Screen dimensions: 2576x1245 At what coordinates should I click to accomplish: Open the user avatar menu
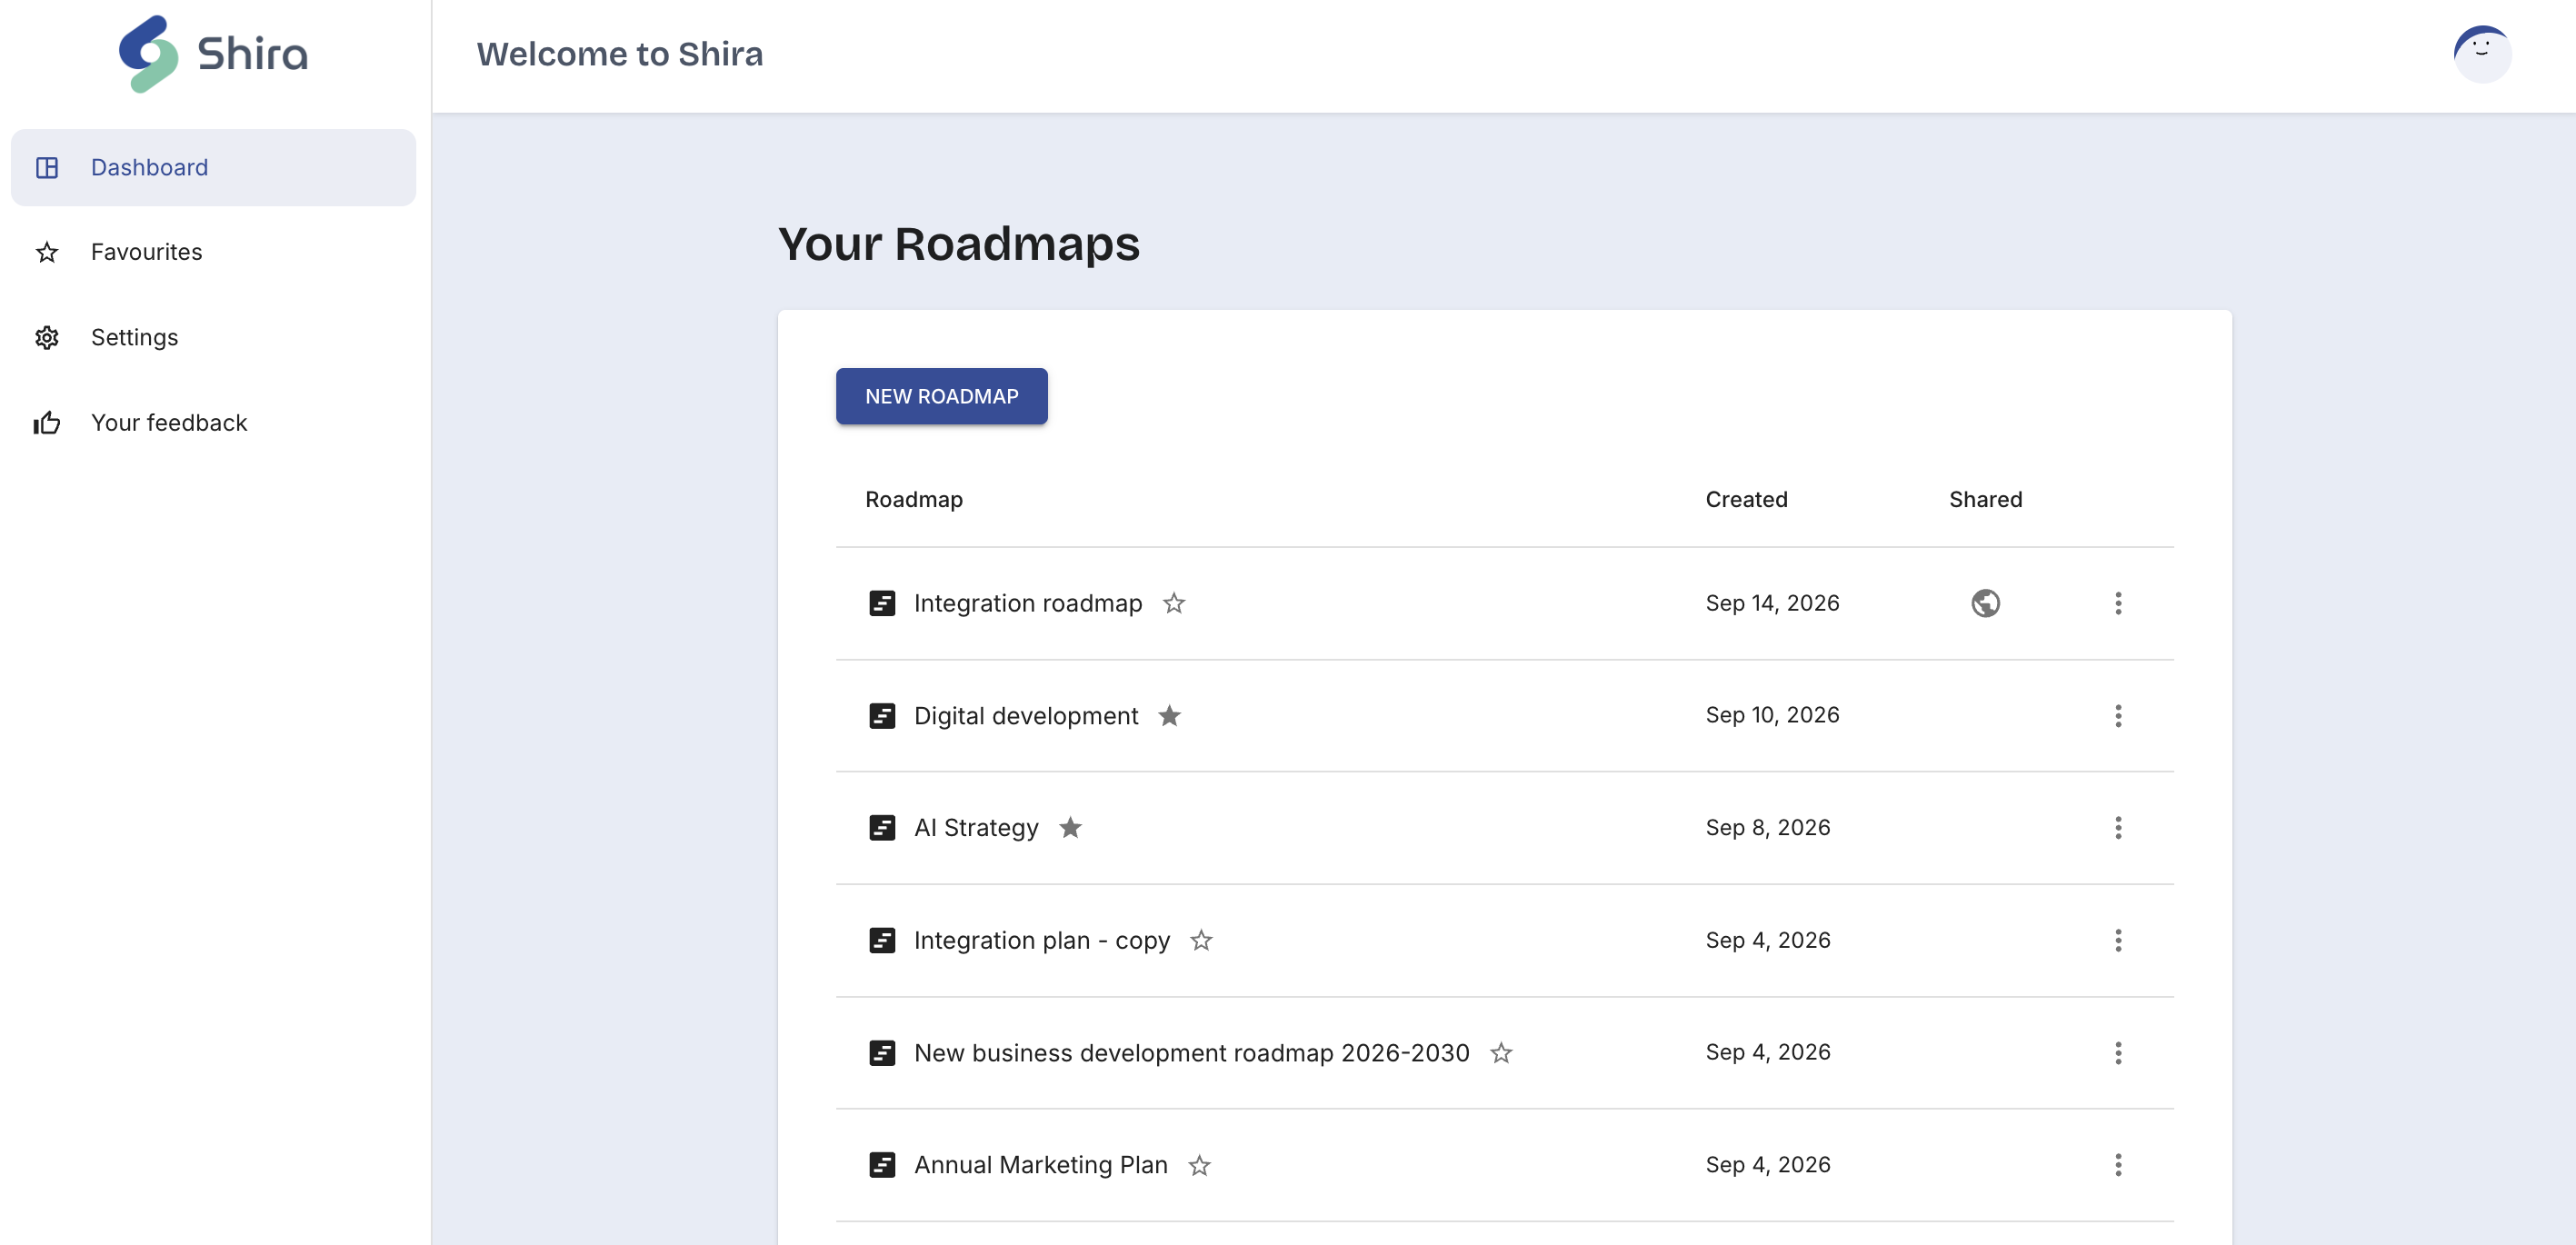coord(2482,54)
